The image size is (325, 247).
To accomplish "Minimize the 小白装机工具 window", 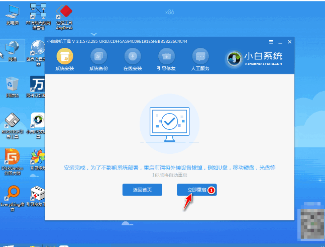I will point(280,42).
